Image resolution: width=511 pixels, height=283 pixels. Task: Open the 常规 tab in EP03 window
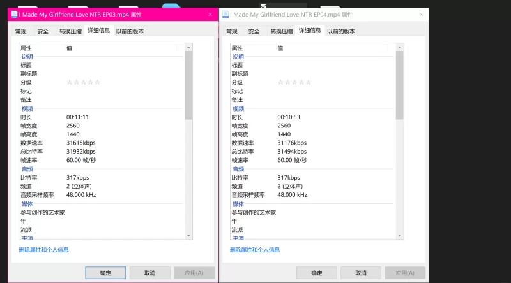click(20, 31)
